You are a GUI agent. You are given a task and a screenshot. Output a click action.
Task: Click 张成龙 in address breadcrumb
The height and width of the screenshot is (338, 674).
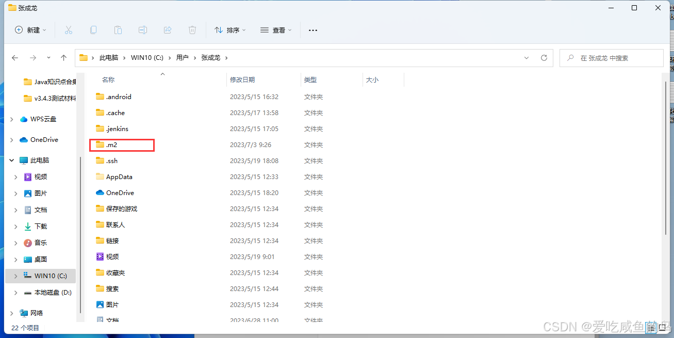pos(211,58)
